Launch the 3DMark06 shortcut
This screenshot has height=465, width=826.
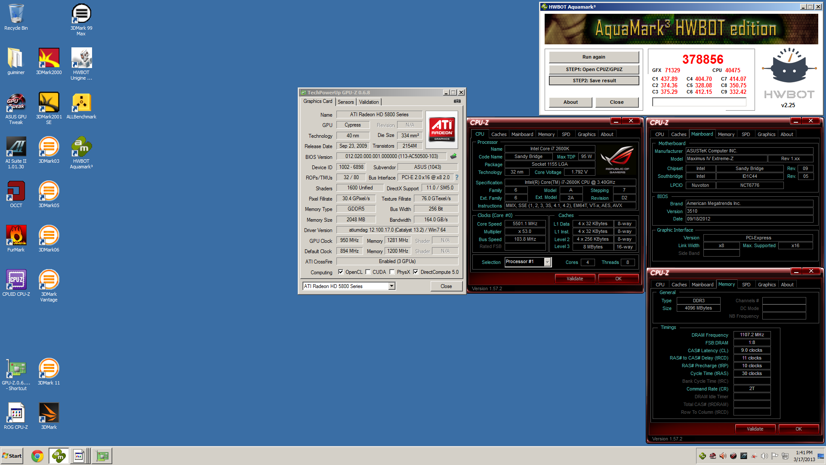[49, 239]
